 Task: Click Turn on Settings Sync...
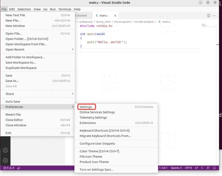point(116,169)
